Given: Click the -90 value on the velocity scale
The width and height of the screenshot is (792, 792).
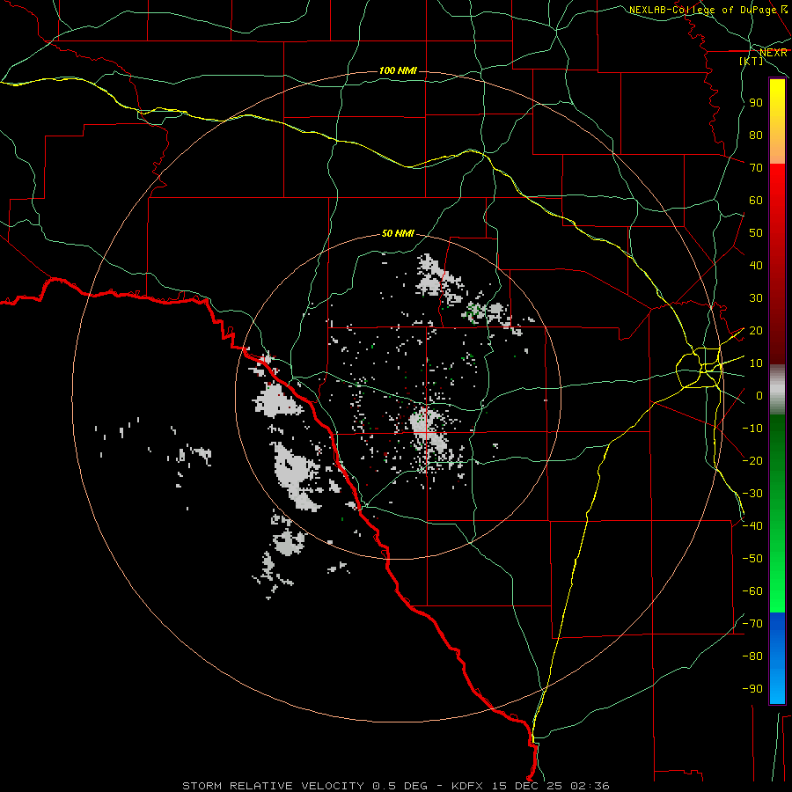Looking at the screenshot, I should click(x=752, y=689).
